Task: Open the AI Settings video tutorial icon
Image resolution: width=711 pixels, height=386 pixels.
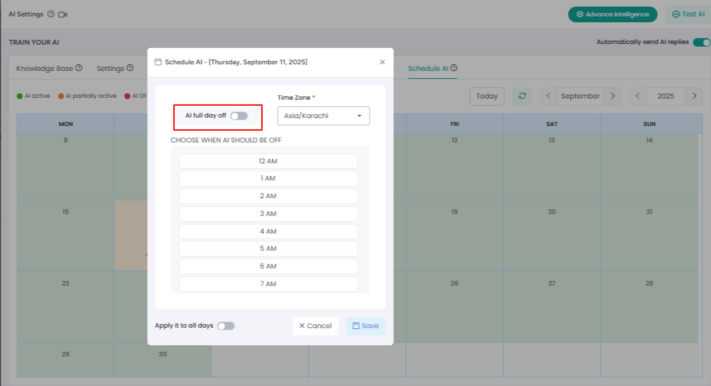Action: coord(62,14)
